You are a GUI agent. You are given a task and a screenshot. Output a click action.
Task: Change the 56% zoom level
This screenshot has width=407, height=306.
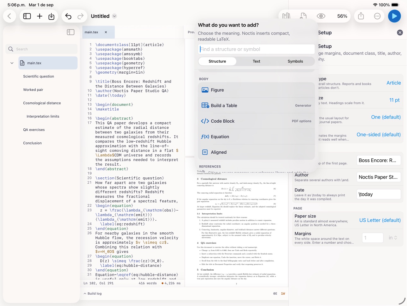[342, 16]
